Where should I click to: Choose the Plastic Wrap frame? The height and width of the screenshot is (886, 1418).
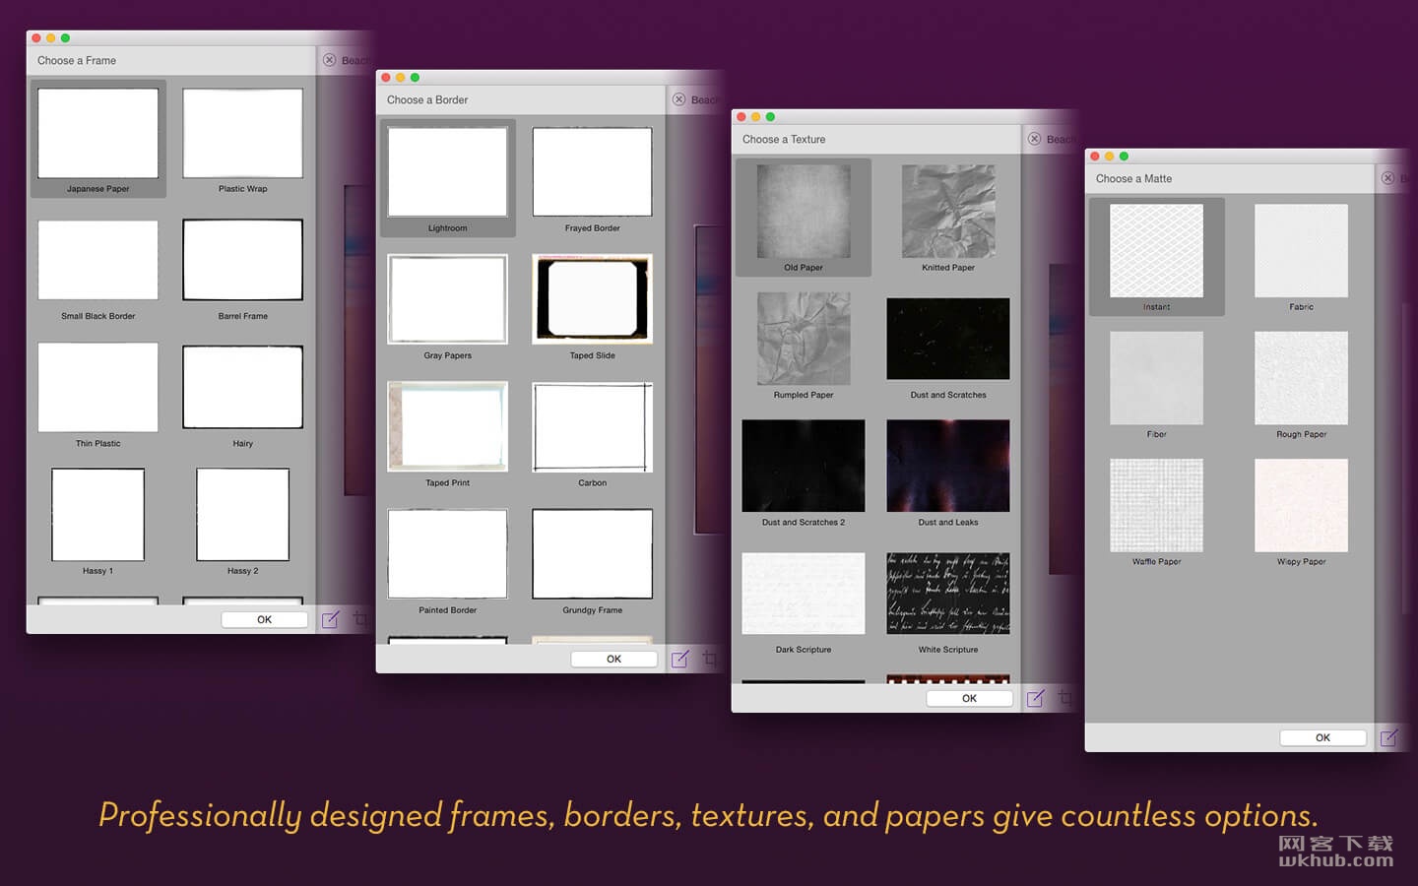[242, 134]
